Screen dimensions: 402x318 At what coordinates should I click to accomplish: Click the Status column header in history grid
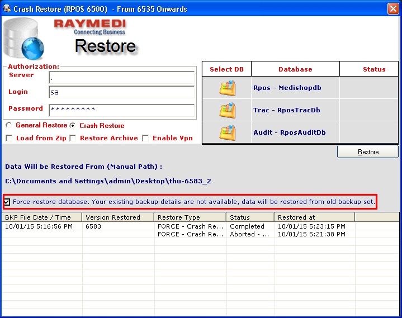pos(250,217)
